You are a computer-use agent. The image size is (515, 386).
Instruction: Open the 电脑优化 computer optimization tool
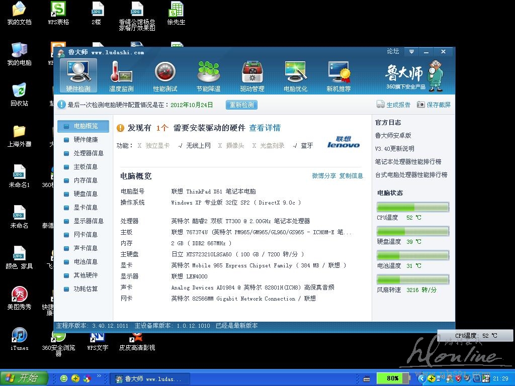tap(295, 76)
